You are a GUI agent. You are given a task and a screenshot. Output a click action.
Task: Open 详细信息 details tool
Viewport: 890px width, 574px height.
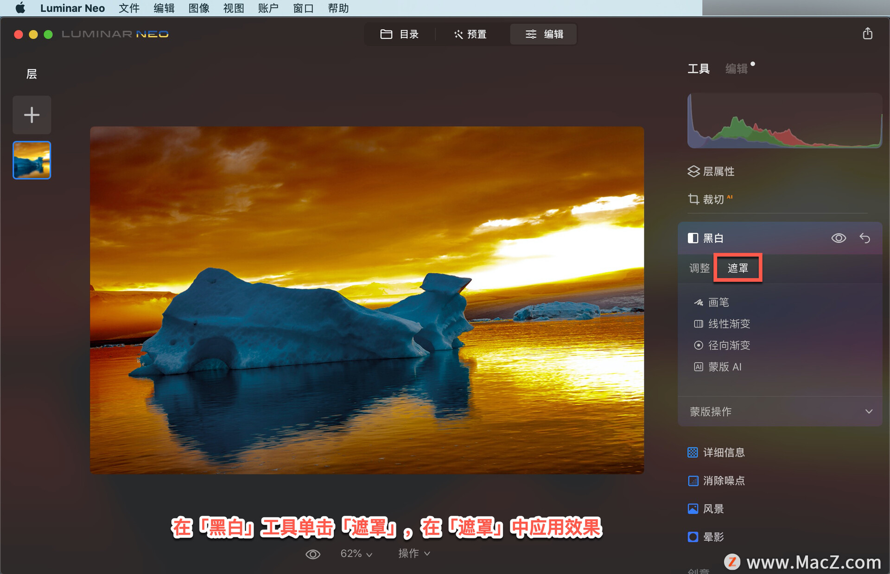[716, 453]
